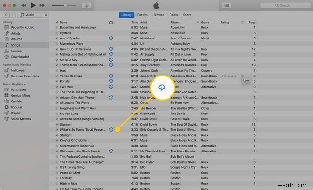This screenshot has height=190, width=313.
Task: Click the Previous track rewind button
Action: [x=24, y=5]
